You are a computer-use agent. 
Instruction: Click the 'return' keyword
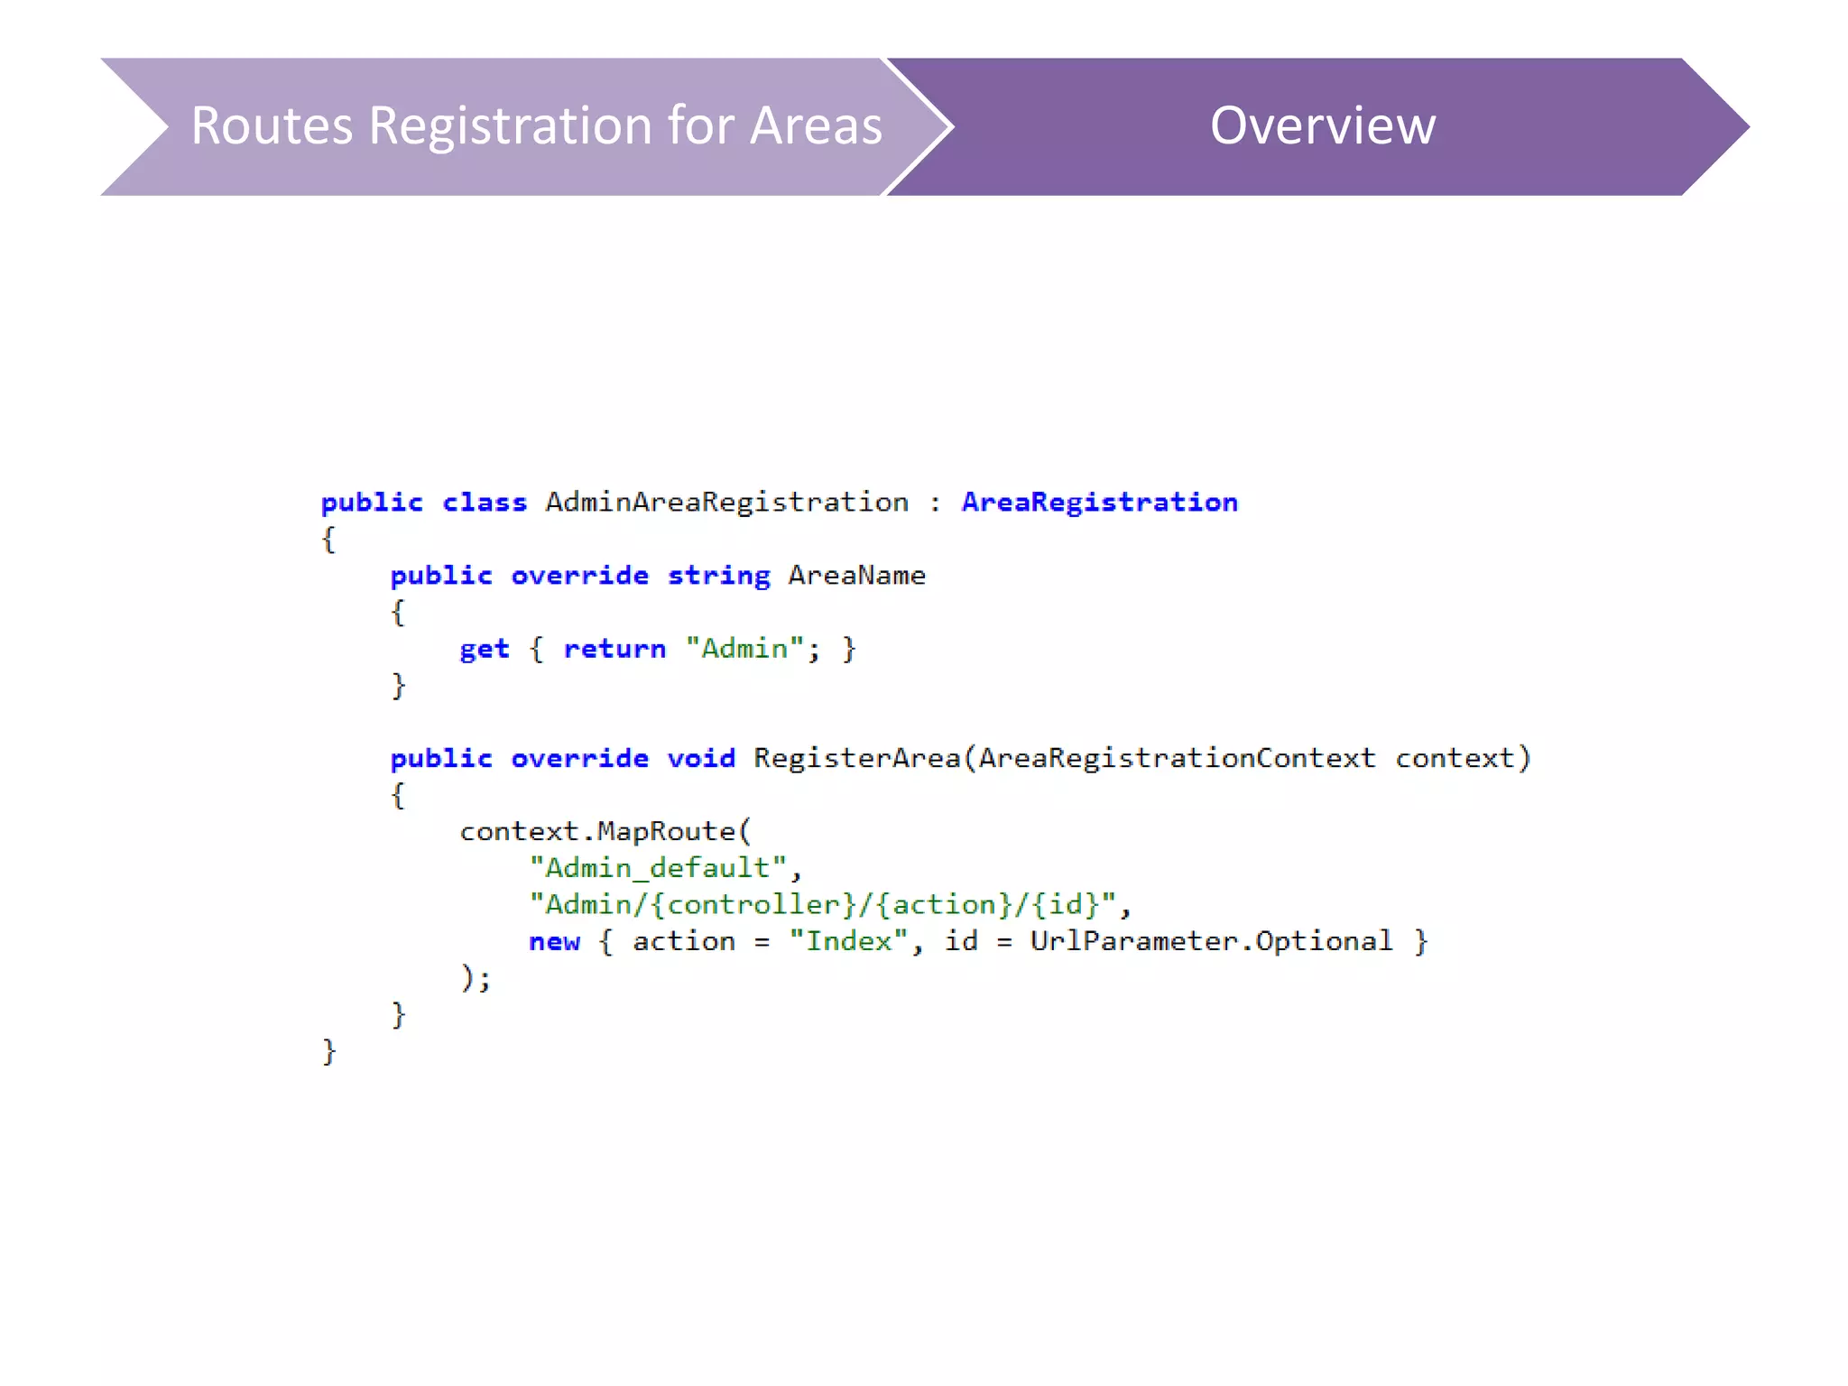coord(614,648)
